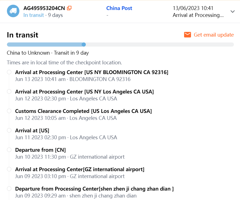The height and width of the screenshot is (200, 240).
Task: Click the orange email envelope icon
Action: coord(187,35)
